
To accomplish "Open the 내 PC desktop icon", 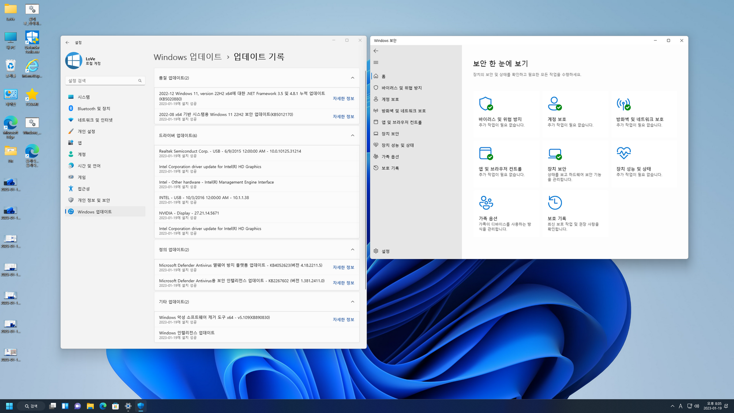I will click(x=11, y=40).
